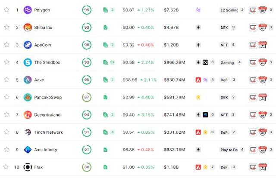This screenshot has height=178, width=276.
Task: Toggle the star next to ApeCoin
Action: pos(6,45)
